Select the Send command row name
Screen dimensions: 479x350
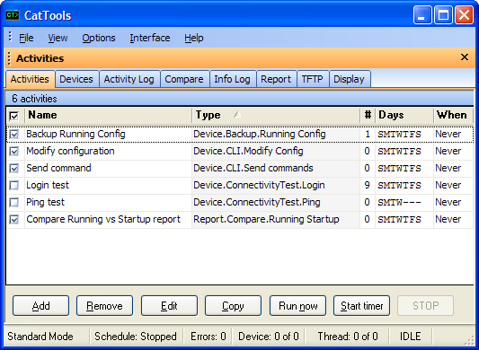58,168
